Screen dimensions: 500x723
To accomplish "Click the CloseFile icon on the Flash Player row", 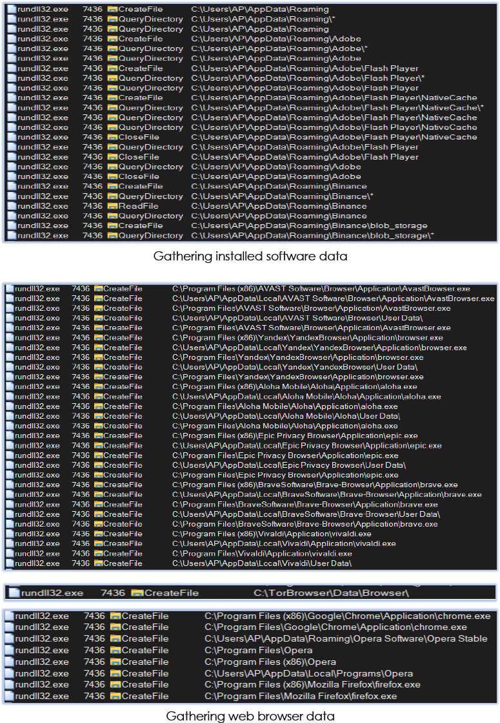I will tap(112, 157).
